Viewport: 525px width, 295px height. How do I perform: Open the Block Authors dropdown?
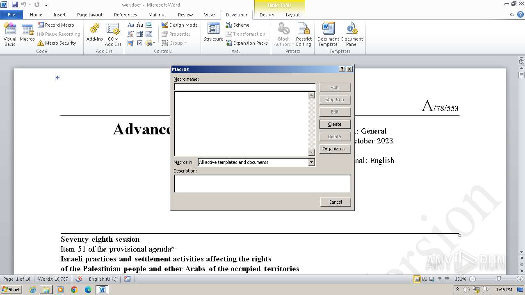[284, 34]
